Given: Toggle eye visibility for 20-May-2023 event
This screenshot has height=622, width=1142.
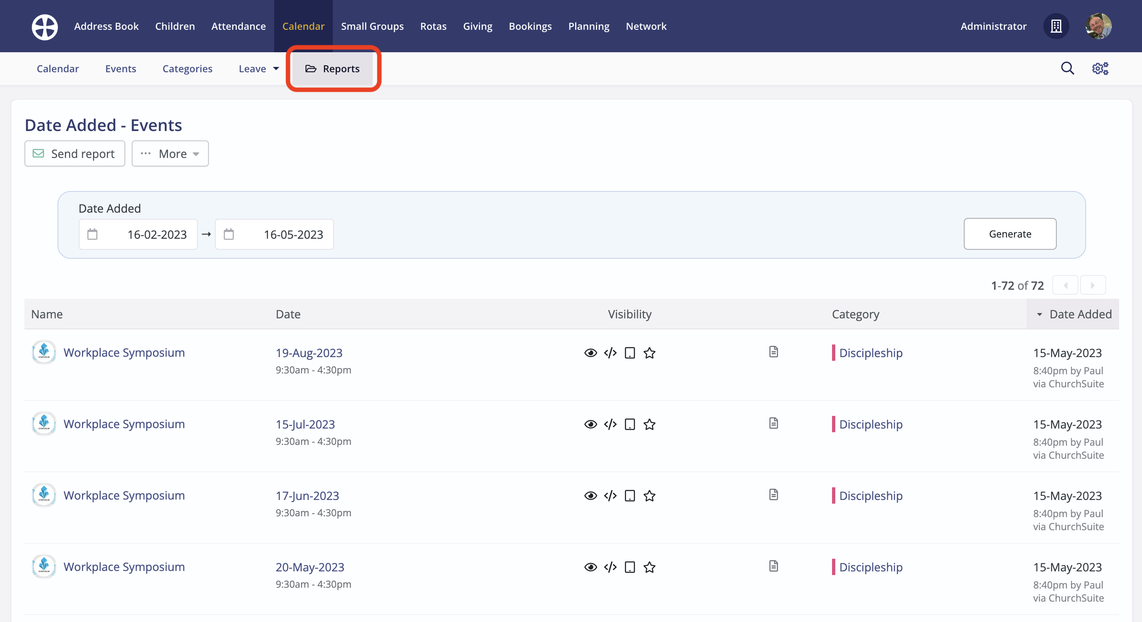Looking at the screenshot, I should pos(591,567).
